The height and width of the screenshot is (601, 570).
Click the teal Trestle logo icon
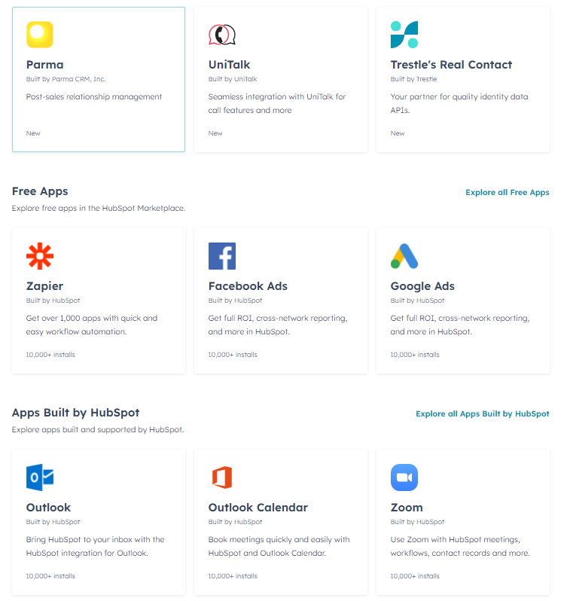404,35
